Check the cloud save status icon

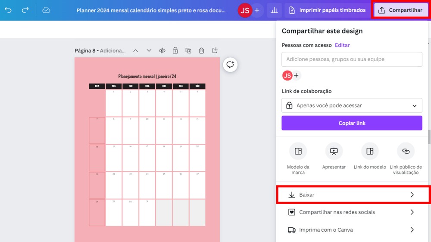tap(46, 10)
